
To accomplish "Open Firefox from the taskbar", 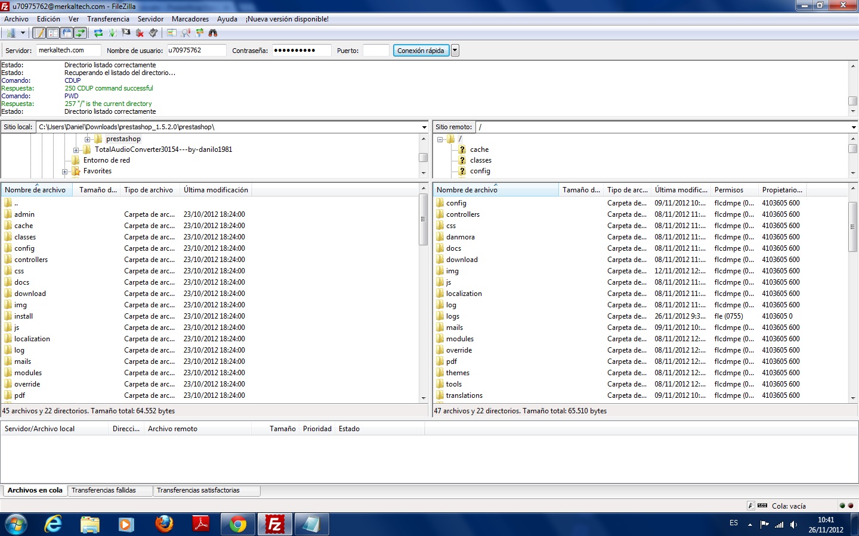I will [164, 524].
